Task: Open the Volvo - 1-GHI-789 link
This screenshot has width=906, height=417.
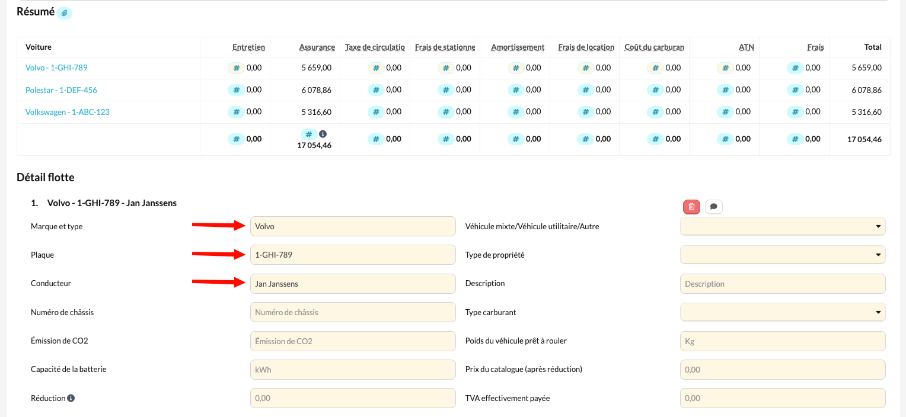Action: 56,68
